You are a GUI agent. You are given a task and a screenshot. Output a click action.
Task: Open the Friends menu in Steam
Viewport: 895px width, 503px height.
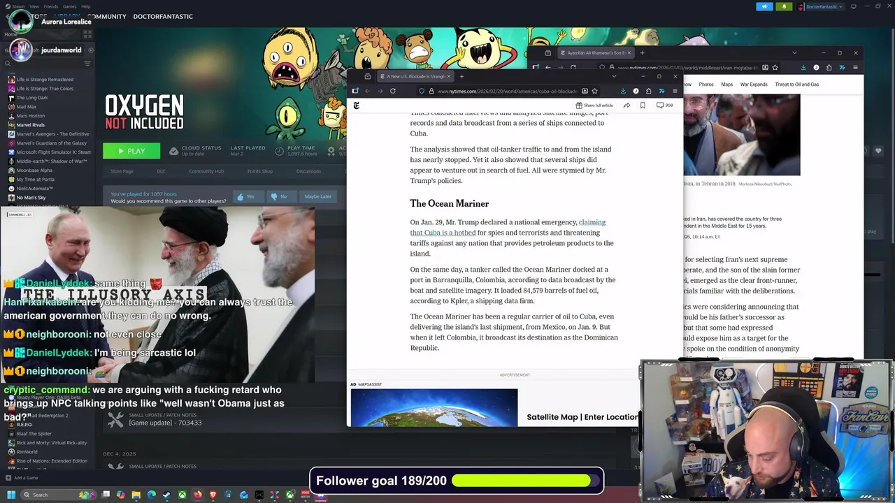coord(51,6)
